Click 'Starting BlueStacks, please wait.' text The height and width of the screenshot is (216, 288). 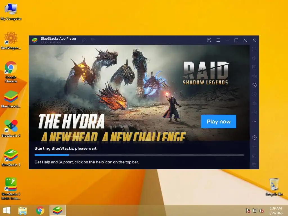pyautogui.click(x=66, y=148)
